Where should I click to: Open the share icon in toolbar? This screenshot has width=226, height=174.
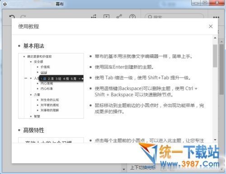coord(119,16)
